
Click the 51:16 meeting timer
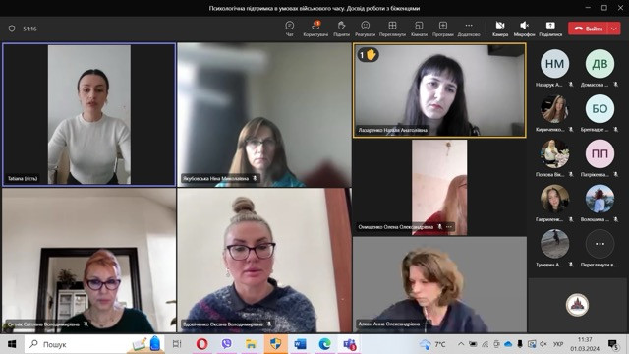pos(29,29)
